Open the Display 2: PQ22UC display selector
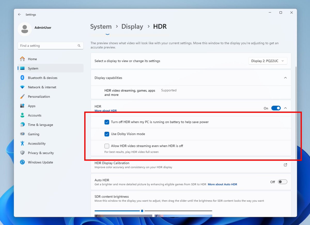310x225 pixels. pyautogui.click(x=268, y=61)
